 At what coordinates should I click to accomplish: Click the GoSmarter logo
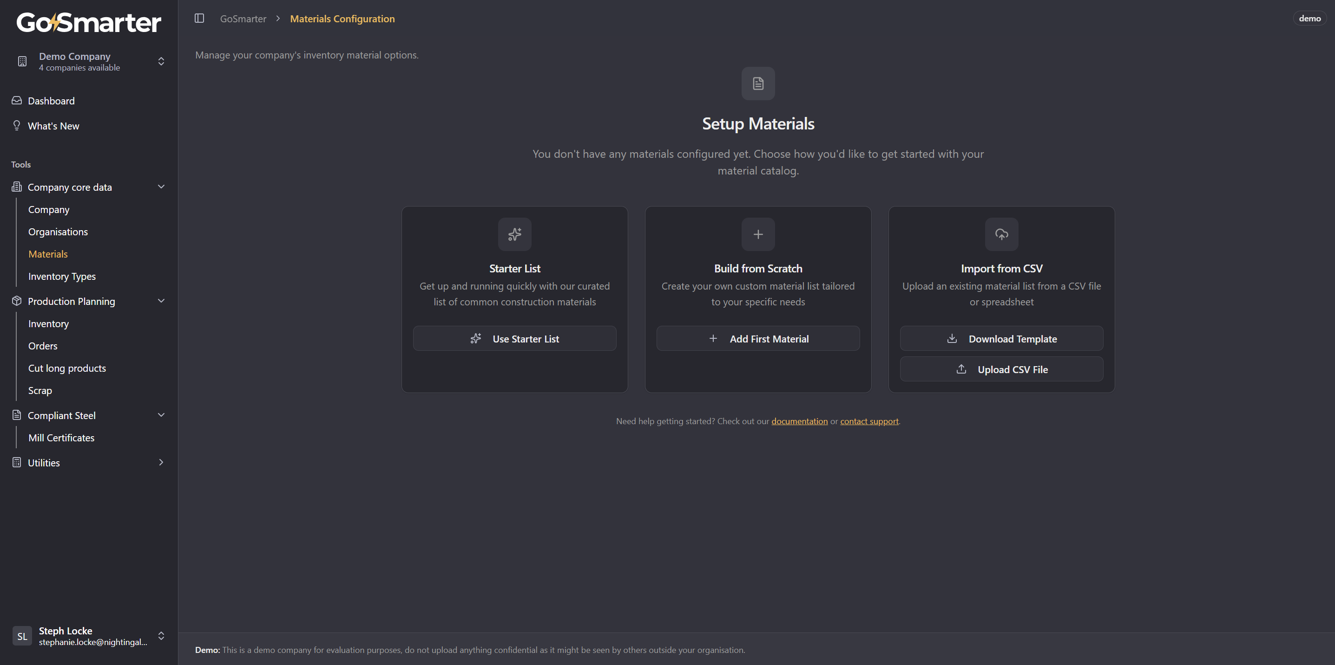pyautogui.click(x=89, y=23)
